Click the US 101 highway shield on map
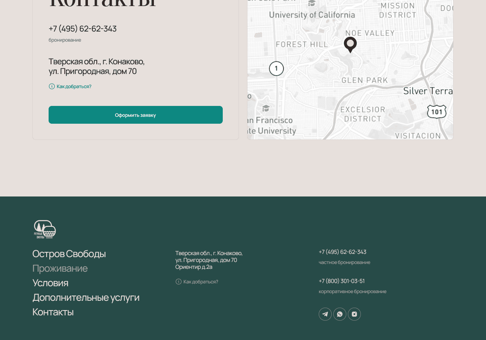Image resolution: width=486 pixels, height=340 pixels. 437,112
